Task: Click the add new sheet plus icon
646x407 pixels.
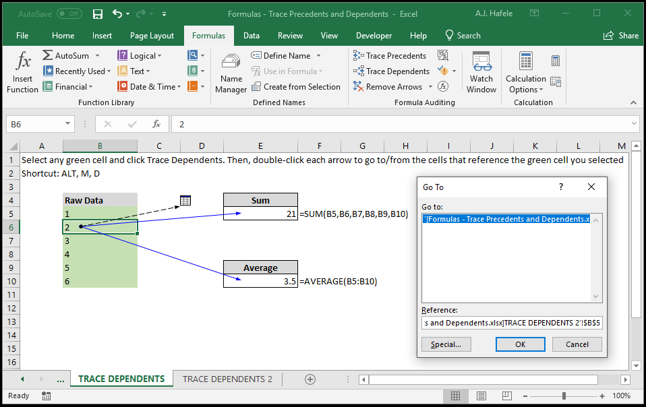Action: 310,379
